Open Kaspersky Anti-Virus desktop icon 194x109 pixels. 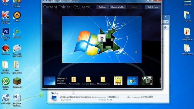click(x=5, y=18)
